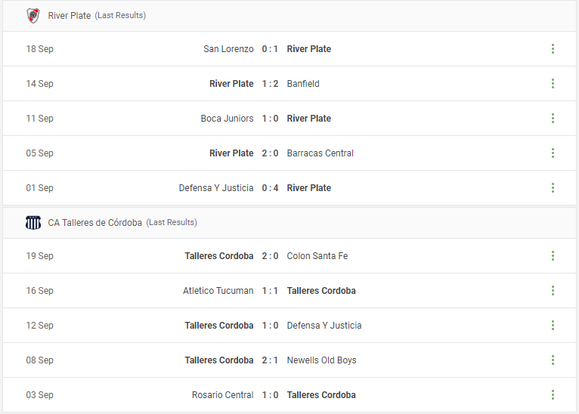Click the Talleres de Córdoba striped crest icon
The height and width of the screenshot is (414, 579).
(x=33, y=223)
